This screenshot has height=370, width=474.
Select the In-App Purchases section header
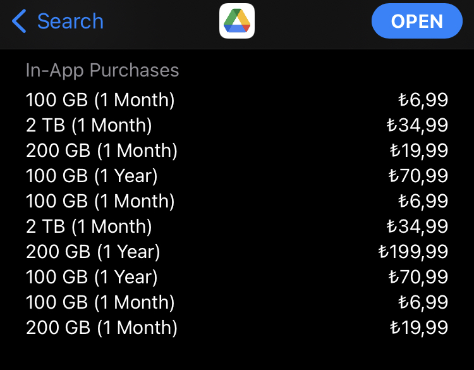(102, 70)
